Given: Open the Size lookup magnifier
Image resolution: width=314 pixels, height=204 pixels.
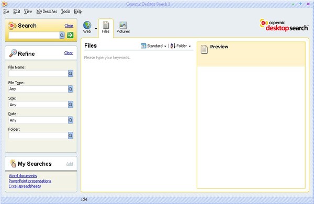Looking at the screenshot, I should click(71, 105).
